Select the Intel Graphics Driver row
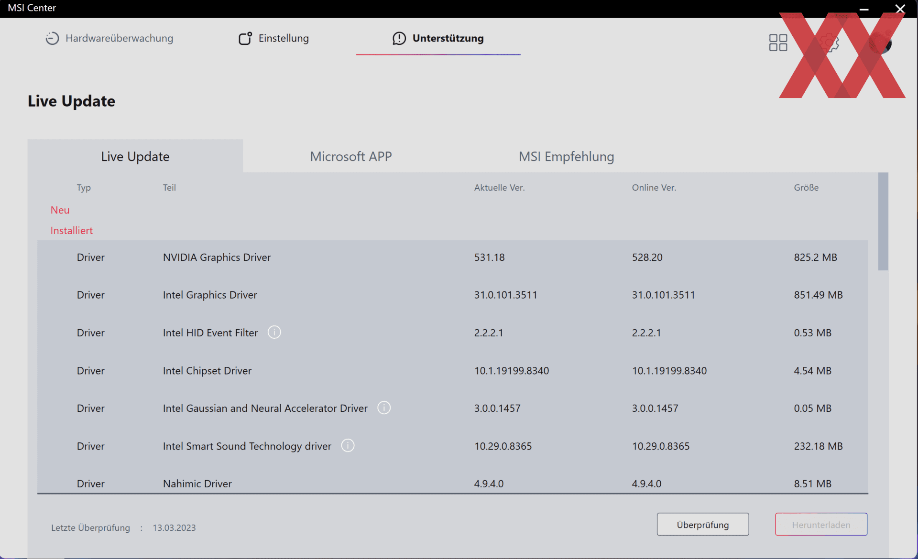 pos(453,295)
